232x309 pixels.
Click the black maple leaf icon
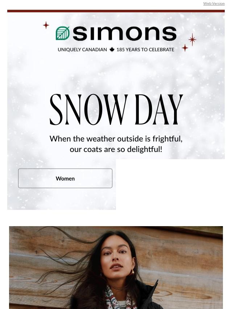coord(112,50)
